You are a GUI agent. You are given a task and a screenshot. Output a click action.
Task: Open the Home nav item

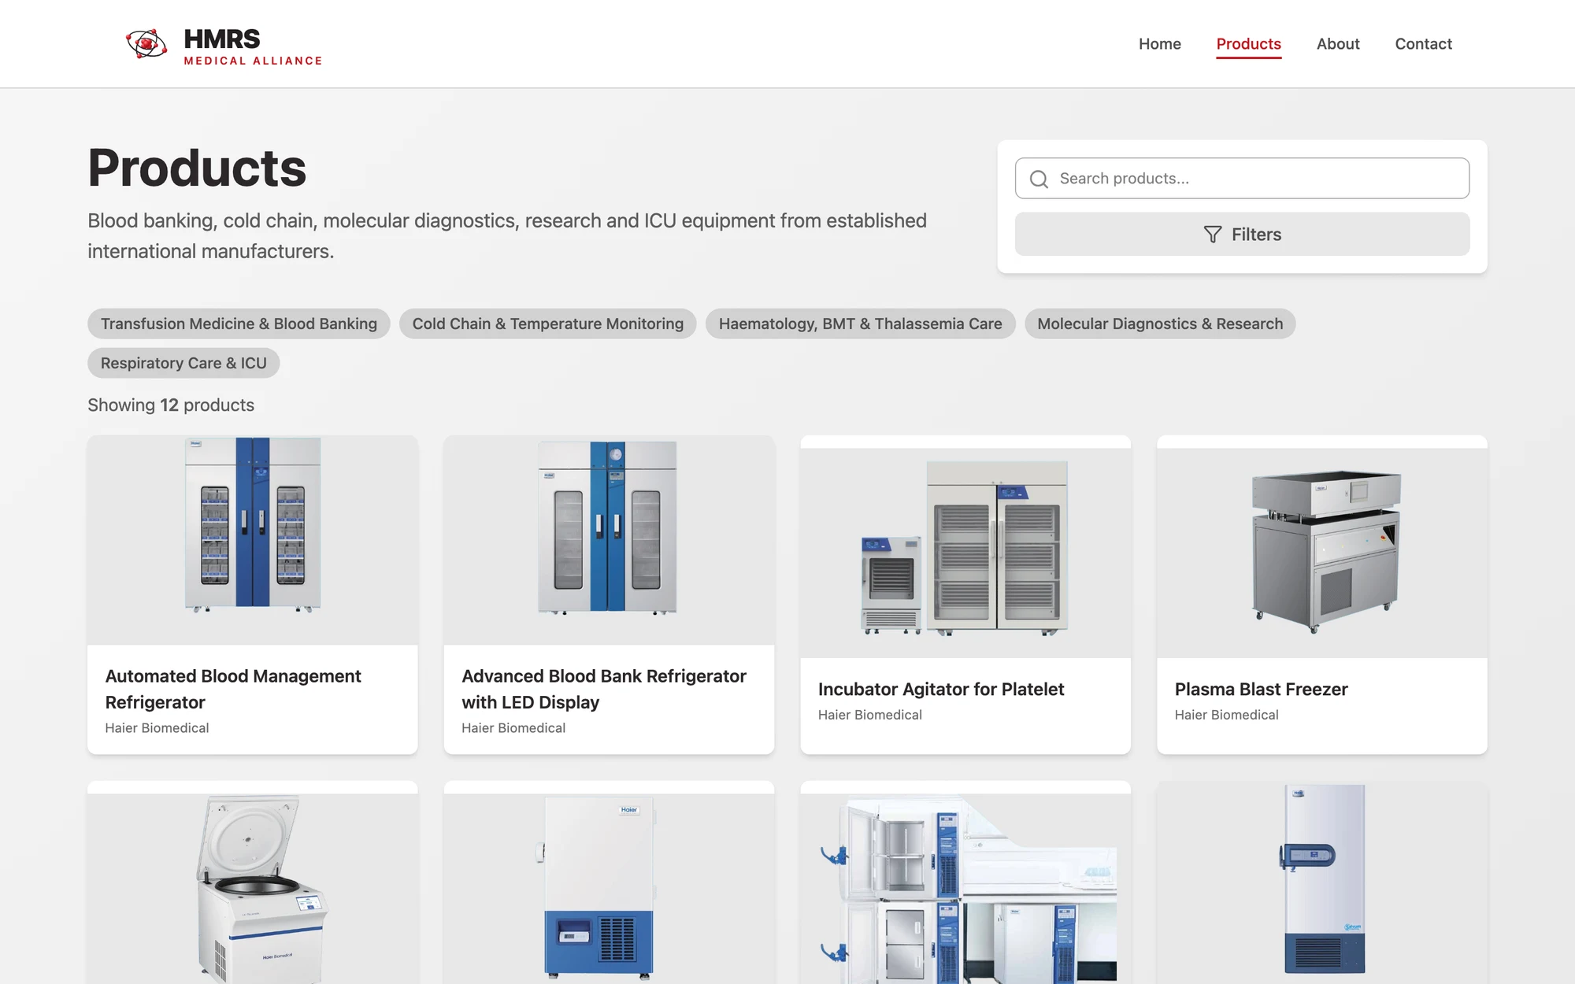(x=1159, y=44)
